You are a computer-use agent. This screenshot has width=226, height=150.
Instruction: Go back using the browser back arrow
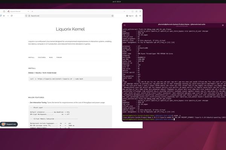4,16
